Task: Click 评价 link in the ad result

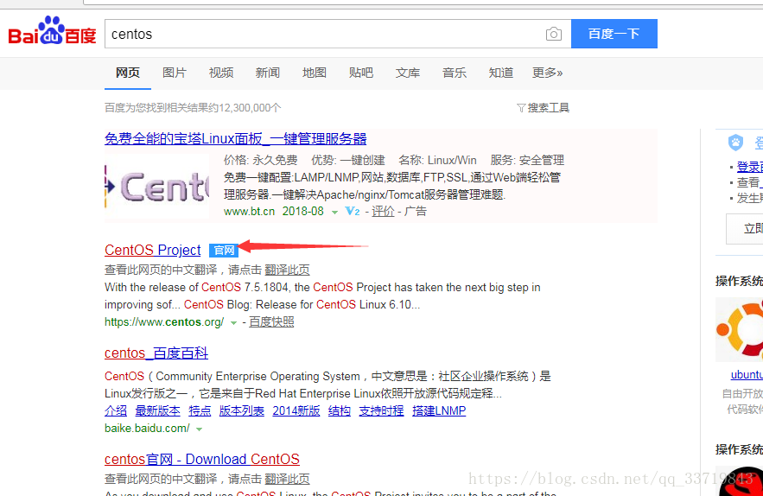Action: pos(383,211)
